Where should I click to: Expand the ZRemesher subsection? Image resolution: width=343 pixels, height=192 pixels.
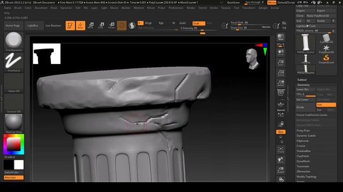(x=303, y=172)
